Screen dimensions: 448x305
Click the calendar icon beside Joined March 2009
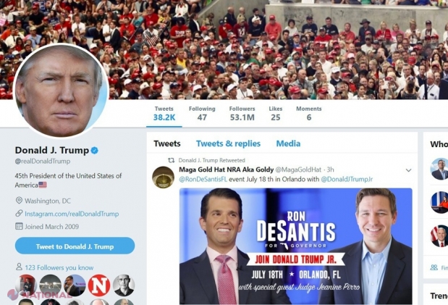click(x=19, y=226)
